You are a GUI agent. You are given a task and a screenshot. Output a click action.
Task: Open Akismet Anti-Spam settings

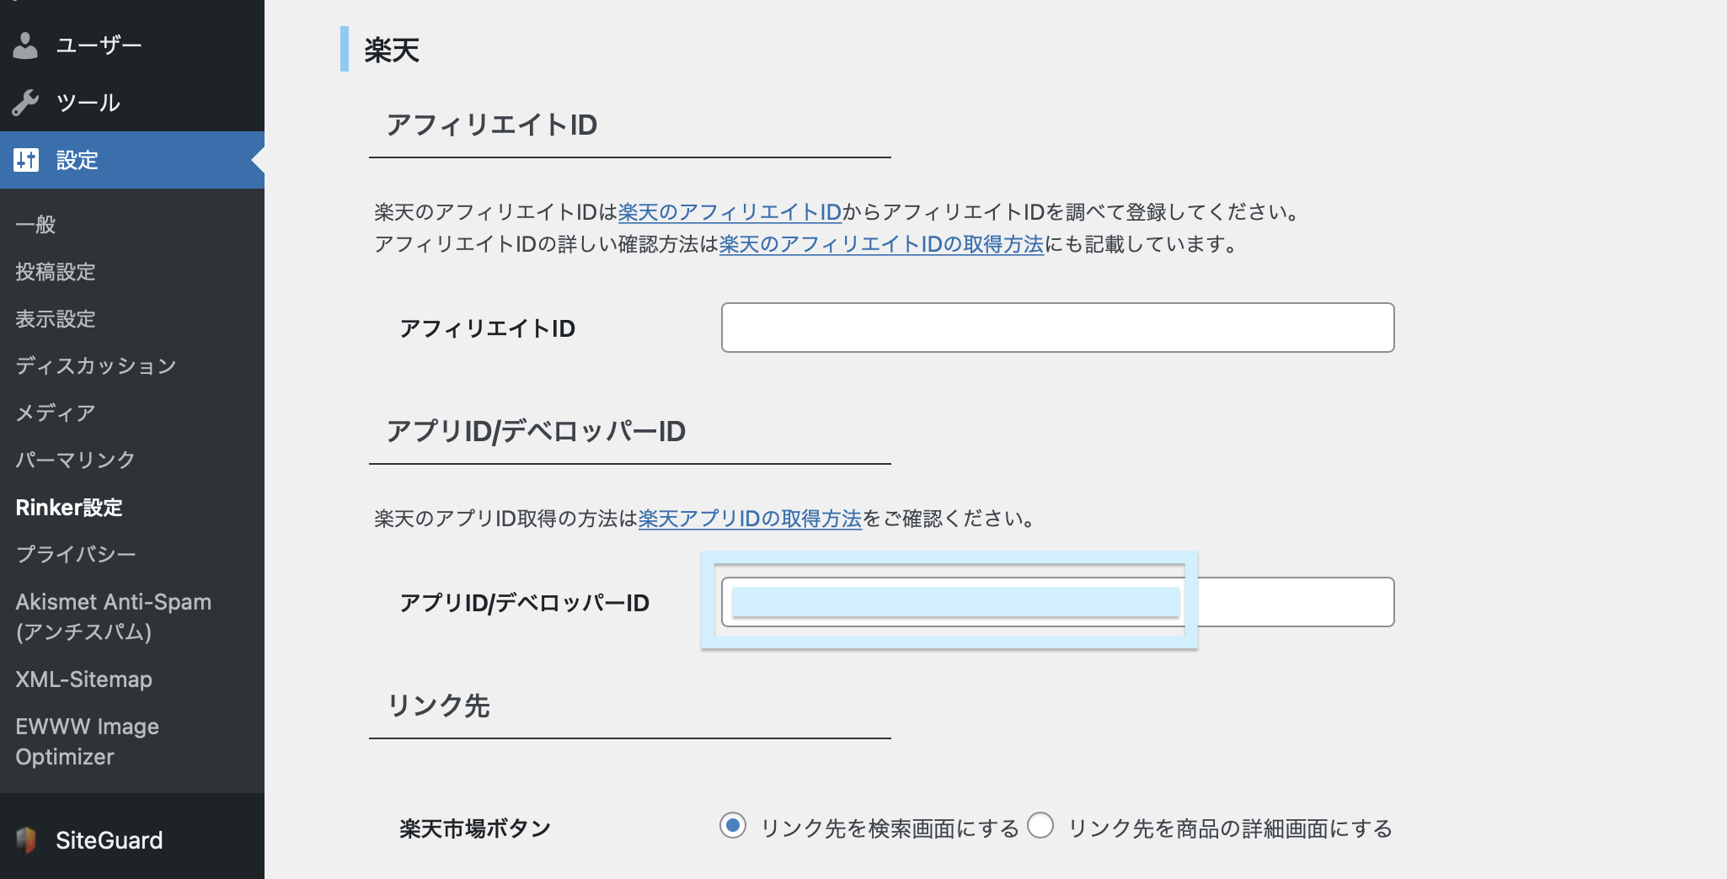[x=113, y=616]
